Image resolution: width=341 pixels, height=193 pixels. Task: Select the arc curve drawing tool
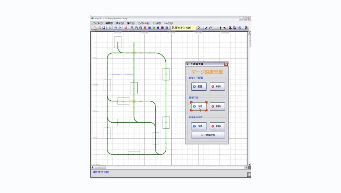click(x=210, y=28)
